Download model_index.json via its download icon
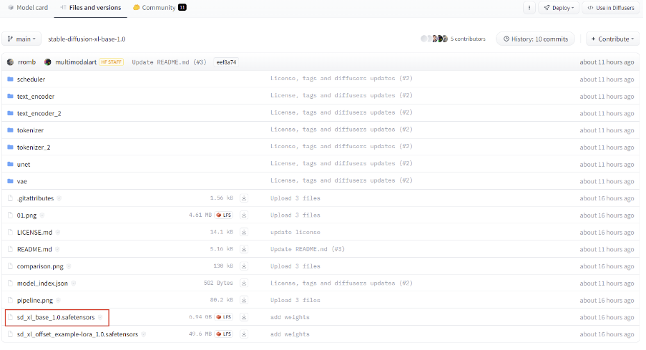Screen dimensions: 646x350 coord(243,283)
